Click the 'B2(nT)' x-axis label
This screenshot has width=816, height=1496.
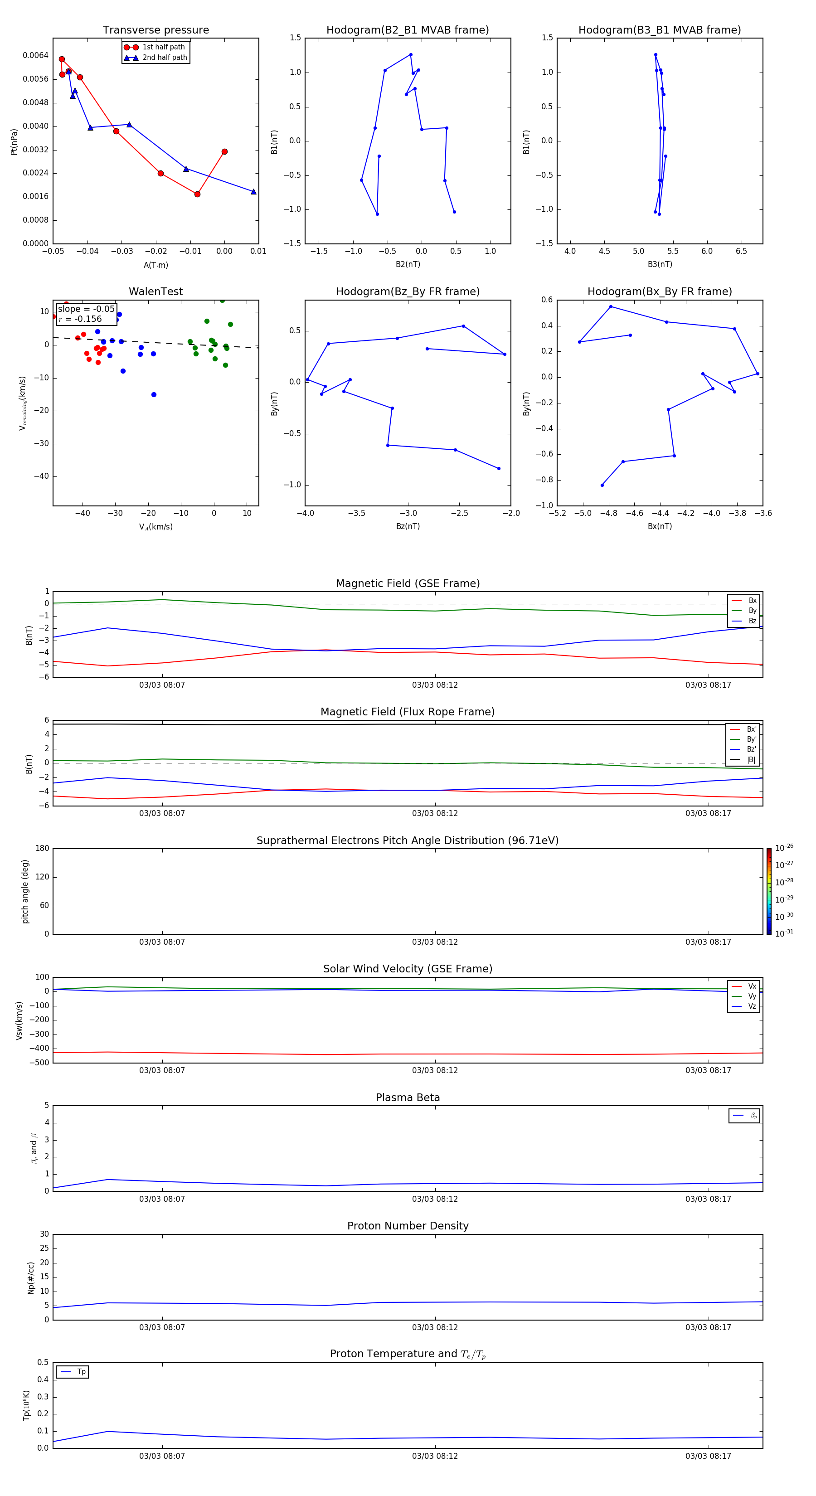pyautogui.click(x=408, y=264)
